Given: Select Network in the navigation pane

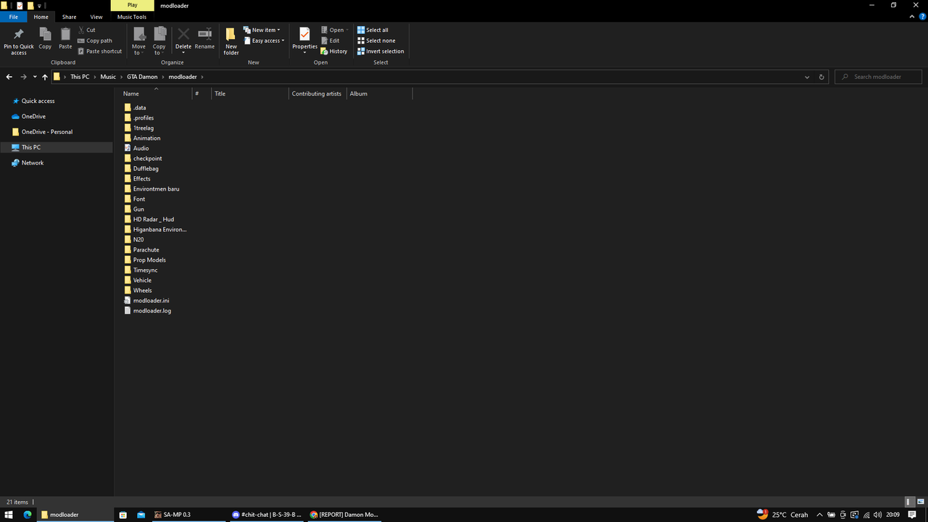Looking at the screenshot, I should [x=33, y=162].
